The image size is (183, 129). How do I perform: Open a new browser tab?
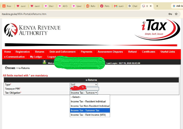click(x=157, y=6)
